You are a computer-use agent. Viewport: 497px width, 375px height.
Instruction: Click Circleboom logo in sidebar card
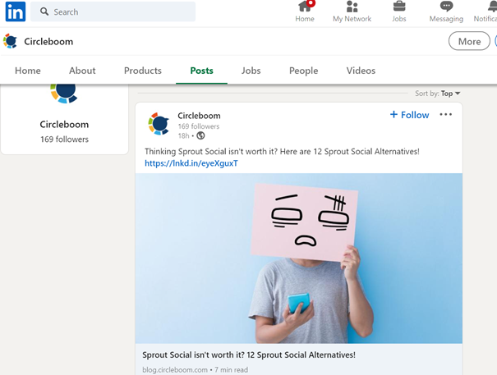point(64,94)
